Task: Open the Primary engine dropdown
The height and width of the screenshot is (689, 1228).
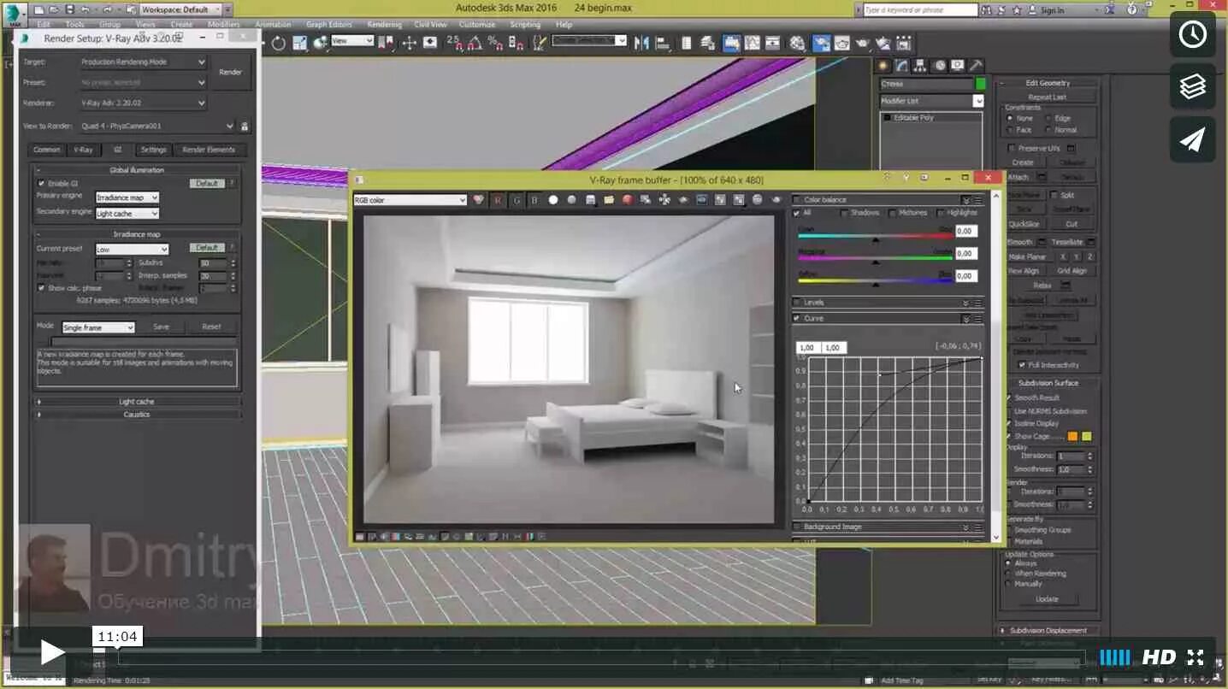Action: (x=127, y=197)
